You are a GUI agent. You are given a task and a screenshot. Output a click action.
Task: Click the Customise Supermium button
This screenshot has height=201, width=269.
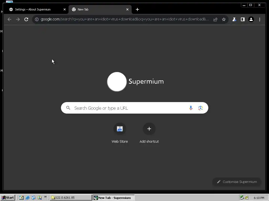[x=237, y=182]
